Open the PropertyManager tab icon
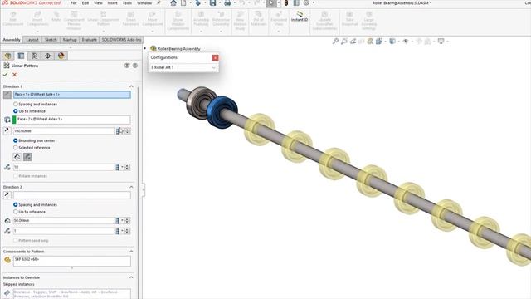 [21, 56]
